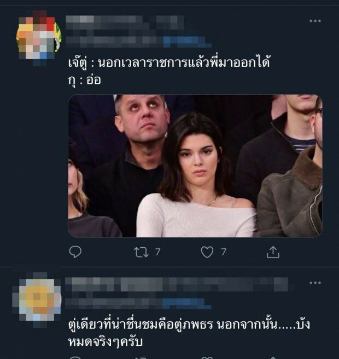Click the blue blurred link in the second tweet header
Image resolution: width=339 pixels, height=359 pixels.
[186, 303]
